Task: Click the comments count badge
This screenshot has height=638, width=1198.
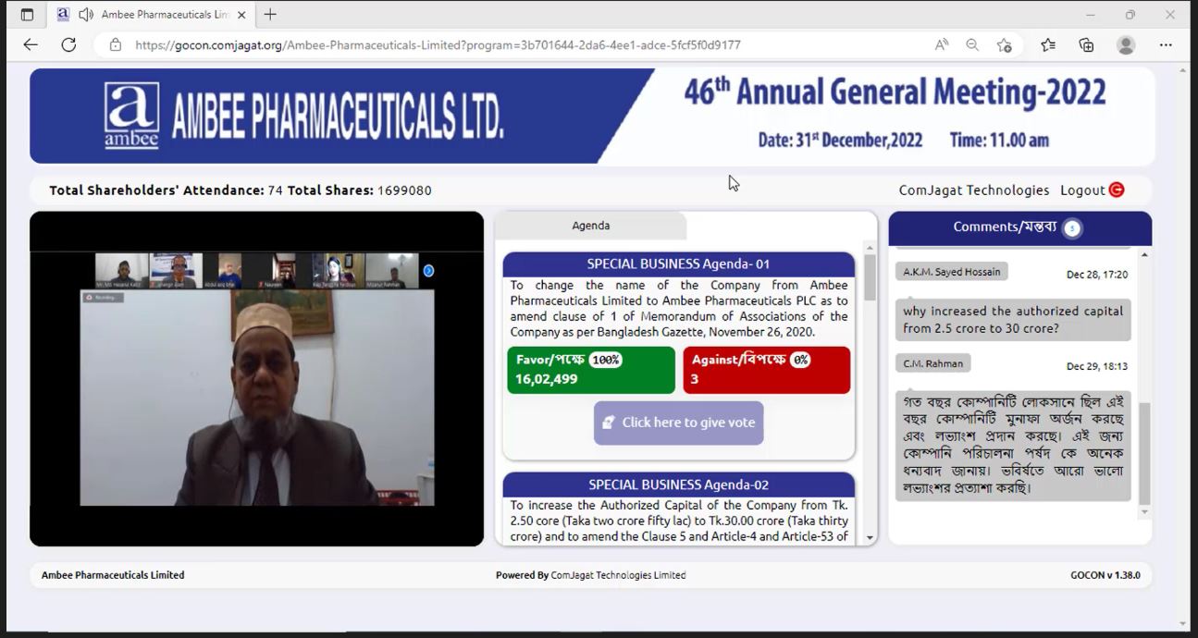Action: (x=1072, y=228)
